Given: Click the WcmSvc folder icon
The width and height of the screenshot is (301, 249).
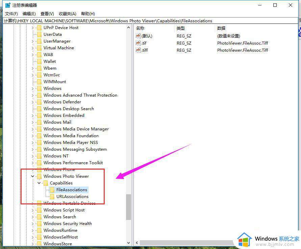Looking at the screenshot, I should point(39,75).
